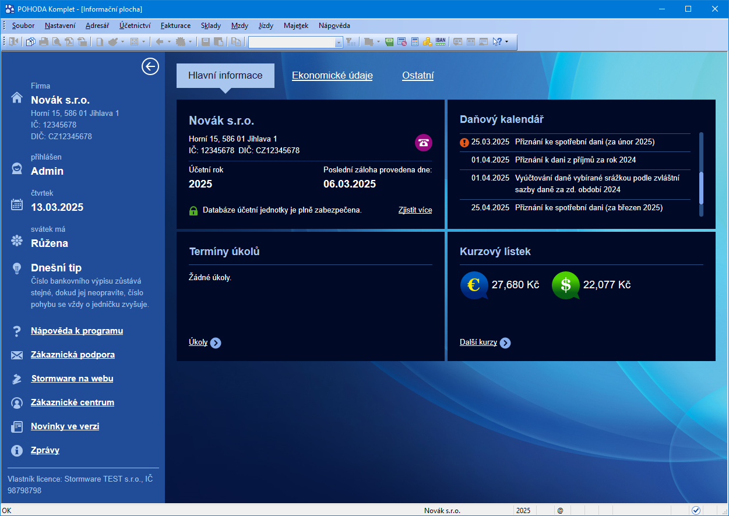The width and height of the screenshot is (729, 516).
Task: Open the Stormware na webu link
Action: (72, 379)
